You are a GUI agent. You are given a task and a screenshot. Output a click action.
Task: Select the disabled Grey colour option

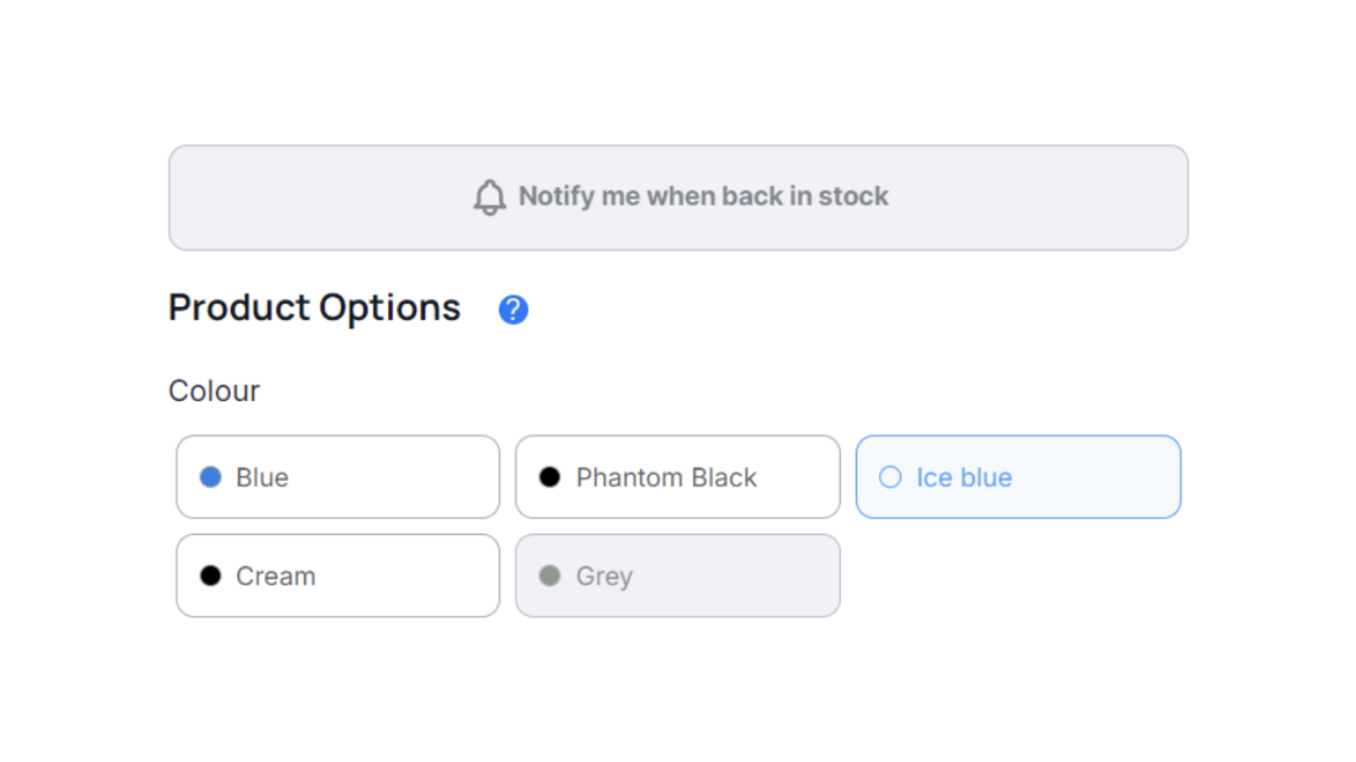click(678, 576)
